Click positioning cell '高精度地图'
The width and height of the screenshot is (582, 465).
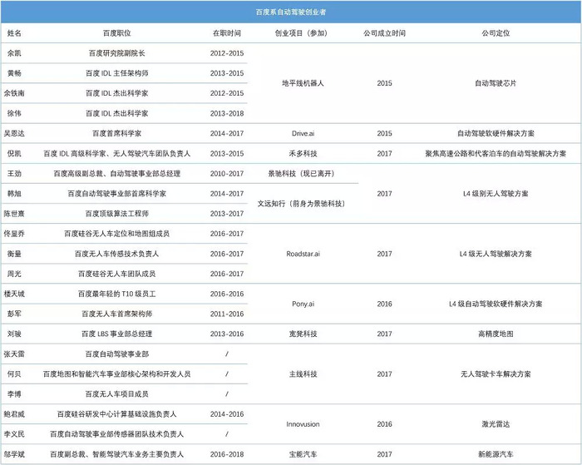point(496,334)
